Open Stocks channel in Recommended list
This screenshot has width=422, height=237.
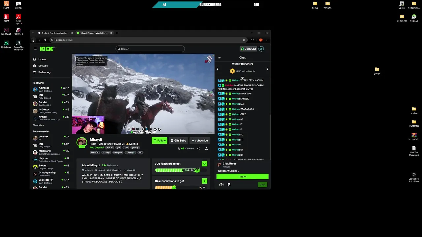click(51, 167)
